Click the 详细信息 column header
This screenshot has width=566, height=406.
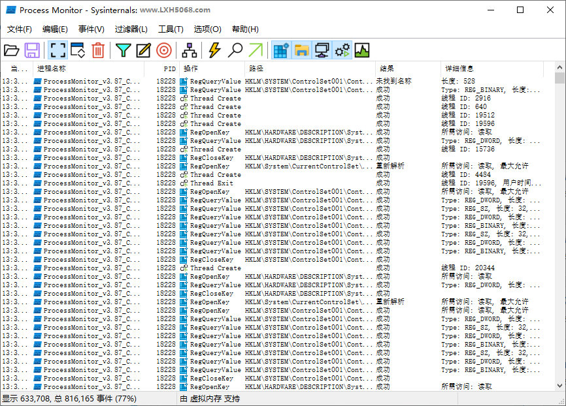coord(492,69)
